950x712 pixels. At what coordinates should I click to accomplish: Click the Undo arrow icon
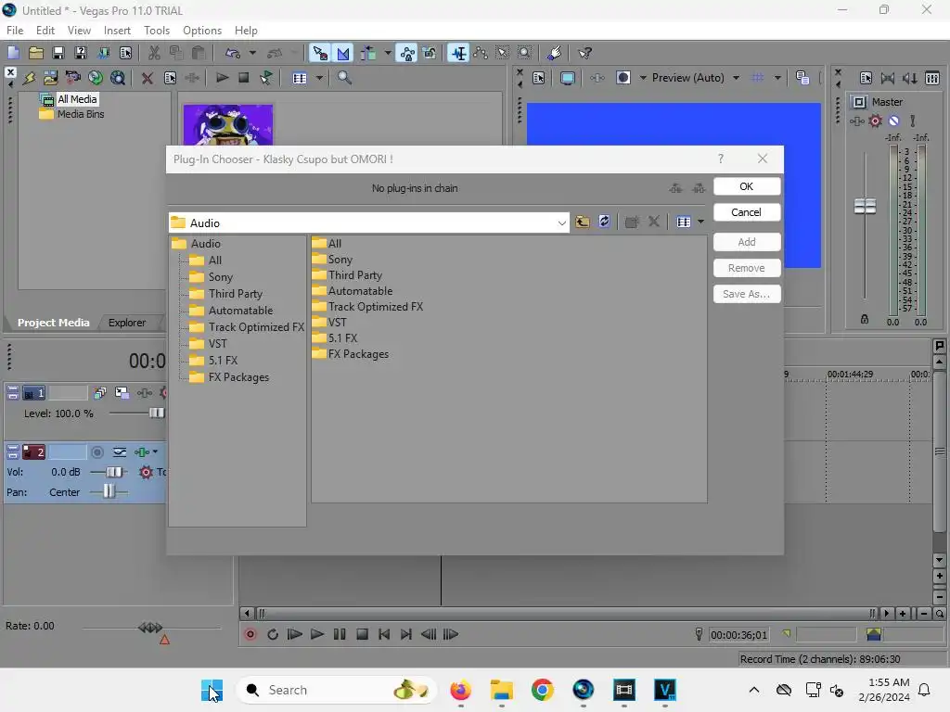click(233, 53)
